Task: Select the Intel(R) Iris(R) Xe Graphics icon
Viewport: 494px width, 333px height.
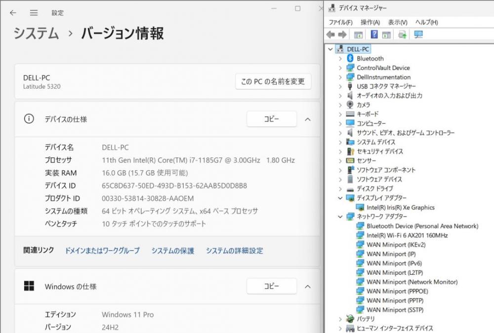Action: click(360, 207)
